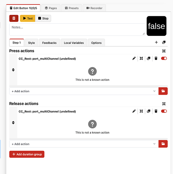Image resolution: width=173 pixels, height=174 pixels.
Task: Browse press actions via the red folder icon
Action: (163, 91)
